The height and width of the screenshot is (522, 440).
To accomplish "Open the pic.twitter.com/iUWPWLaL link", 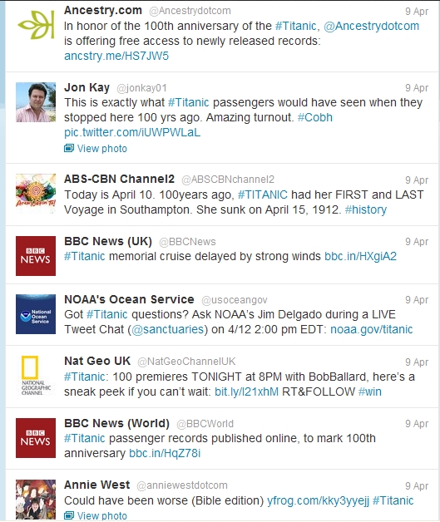I will click(132, 132).
